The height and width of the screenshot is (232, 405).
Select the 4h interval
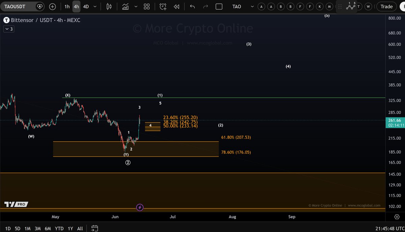(77, 6)
